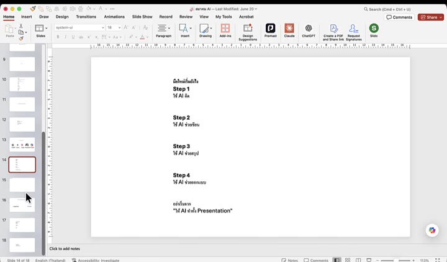The height and width of the screenshot is (262, 447).
Task: Toggle Comments pane in status bar
Action: [x=316, y=260]
